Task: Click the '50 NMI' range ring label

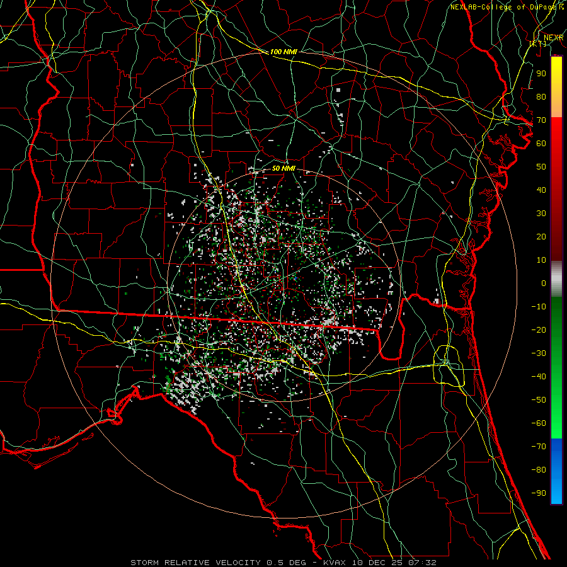Action: 283,168
